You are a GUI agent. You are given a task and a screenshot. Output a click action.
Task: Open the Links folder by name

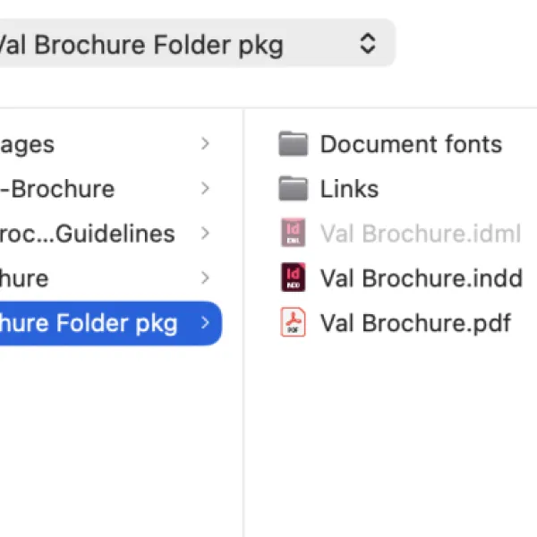349,189
